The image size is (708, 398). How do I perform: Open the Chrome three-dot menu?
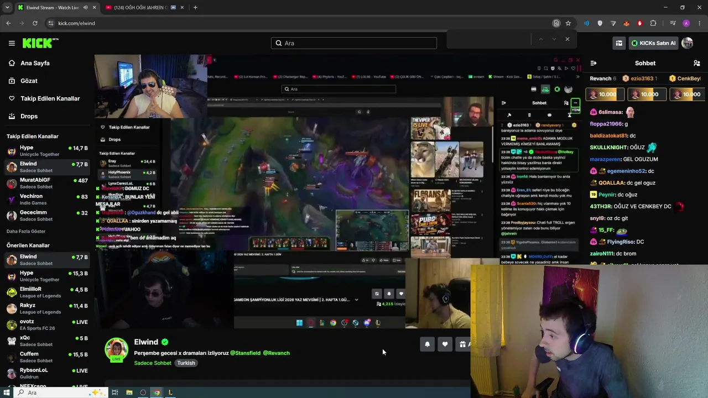[700, 23]
